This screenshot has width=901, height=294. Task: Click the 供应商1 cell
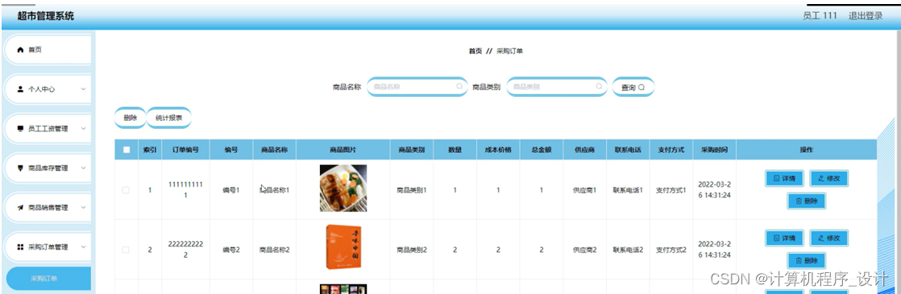pyautogui.click(x=584, y=190)
